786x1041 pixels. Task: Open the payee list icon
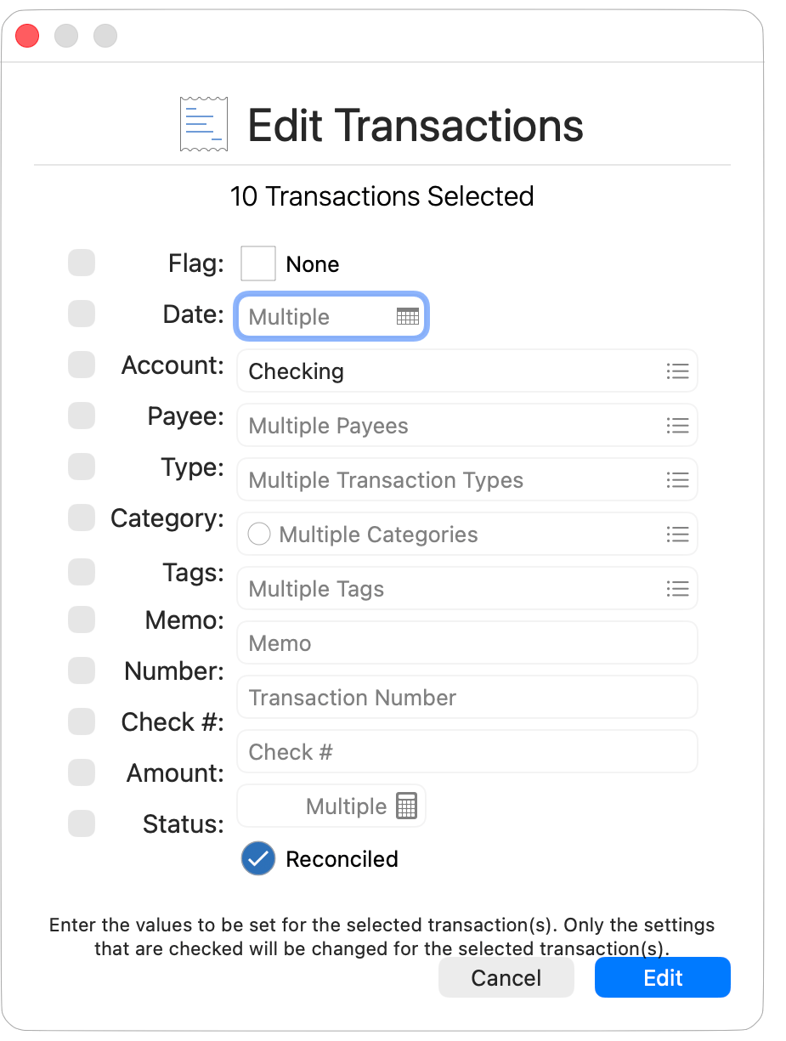677,425
